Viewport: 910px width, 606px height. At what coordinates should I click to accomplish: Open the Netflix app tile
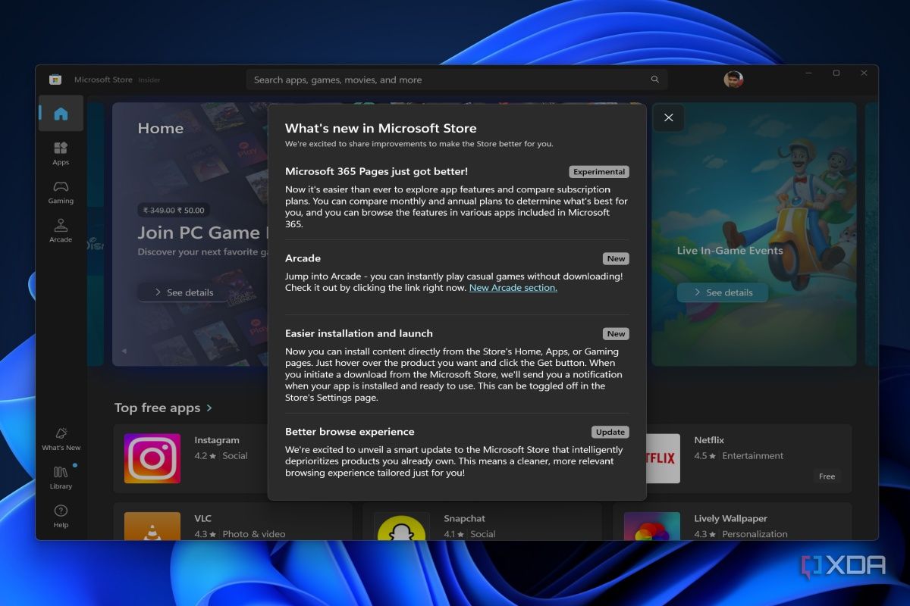748,458
